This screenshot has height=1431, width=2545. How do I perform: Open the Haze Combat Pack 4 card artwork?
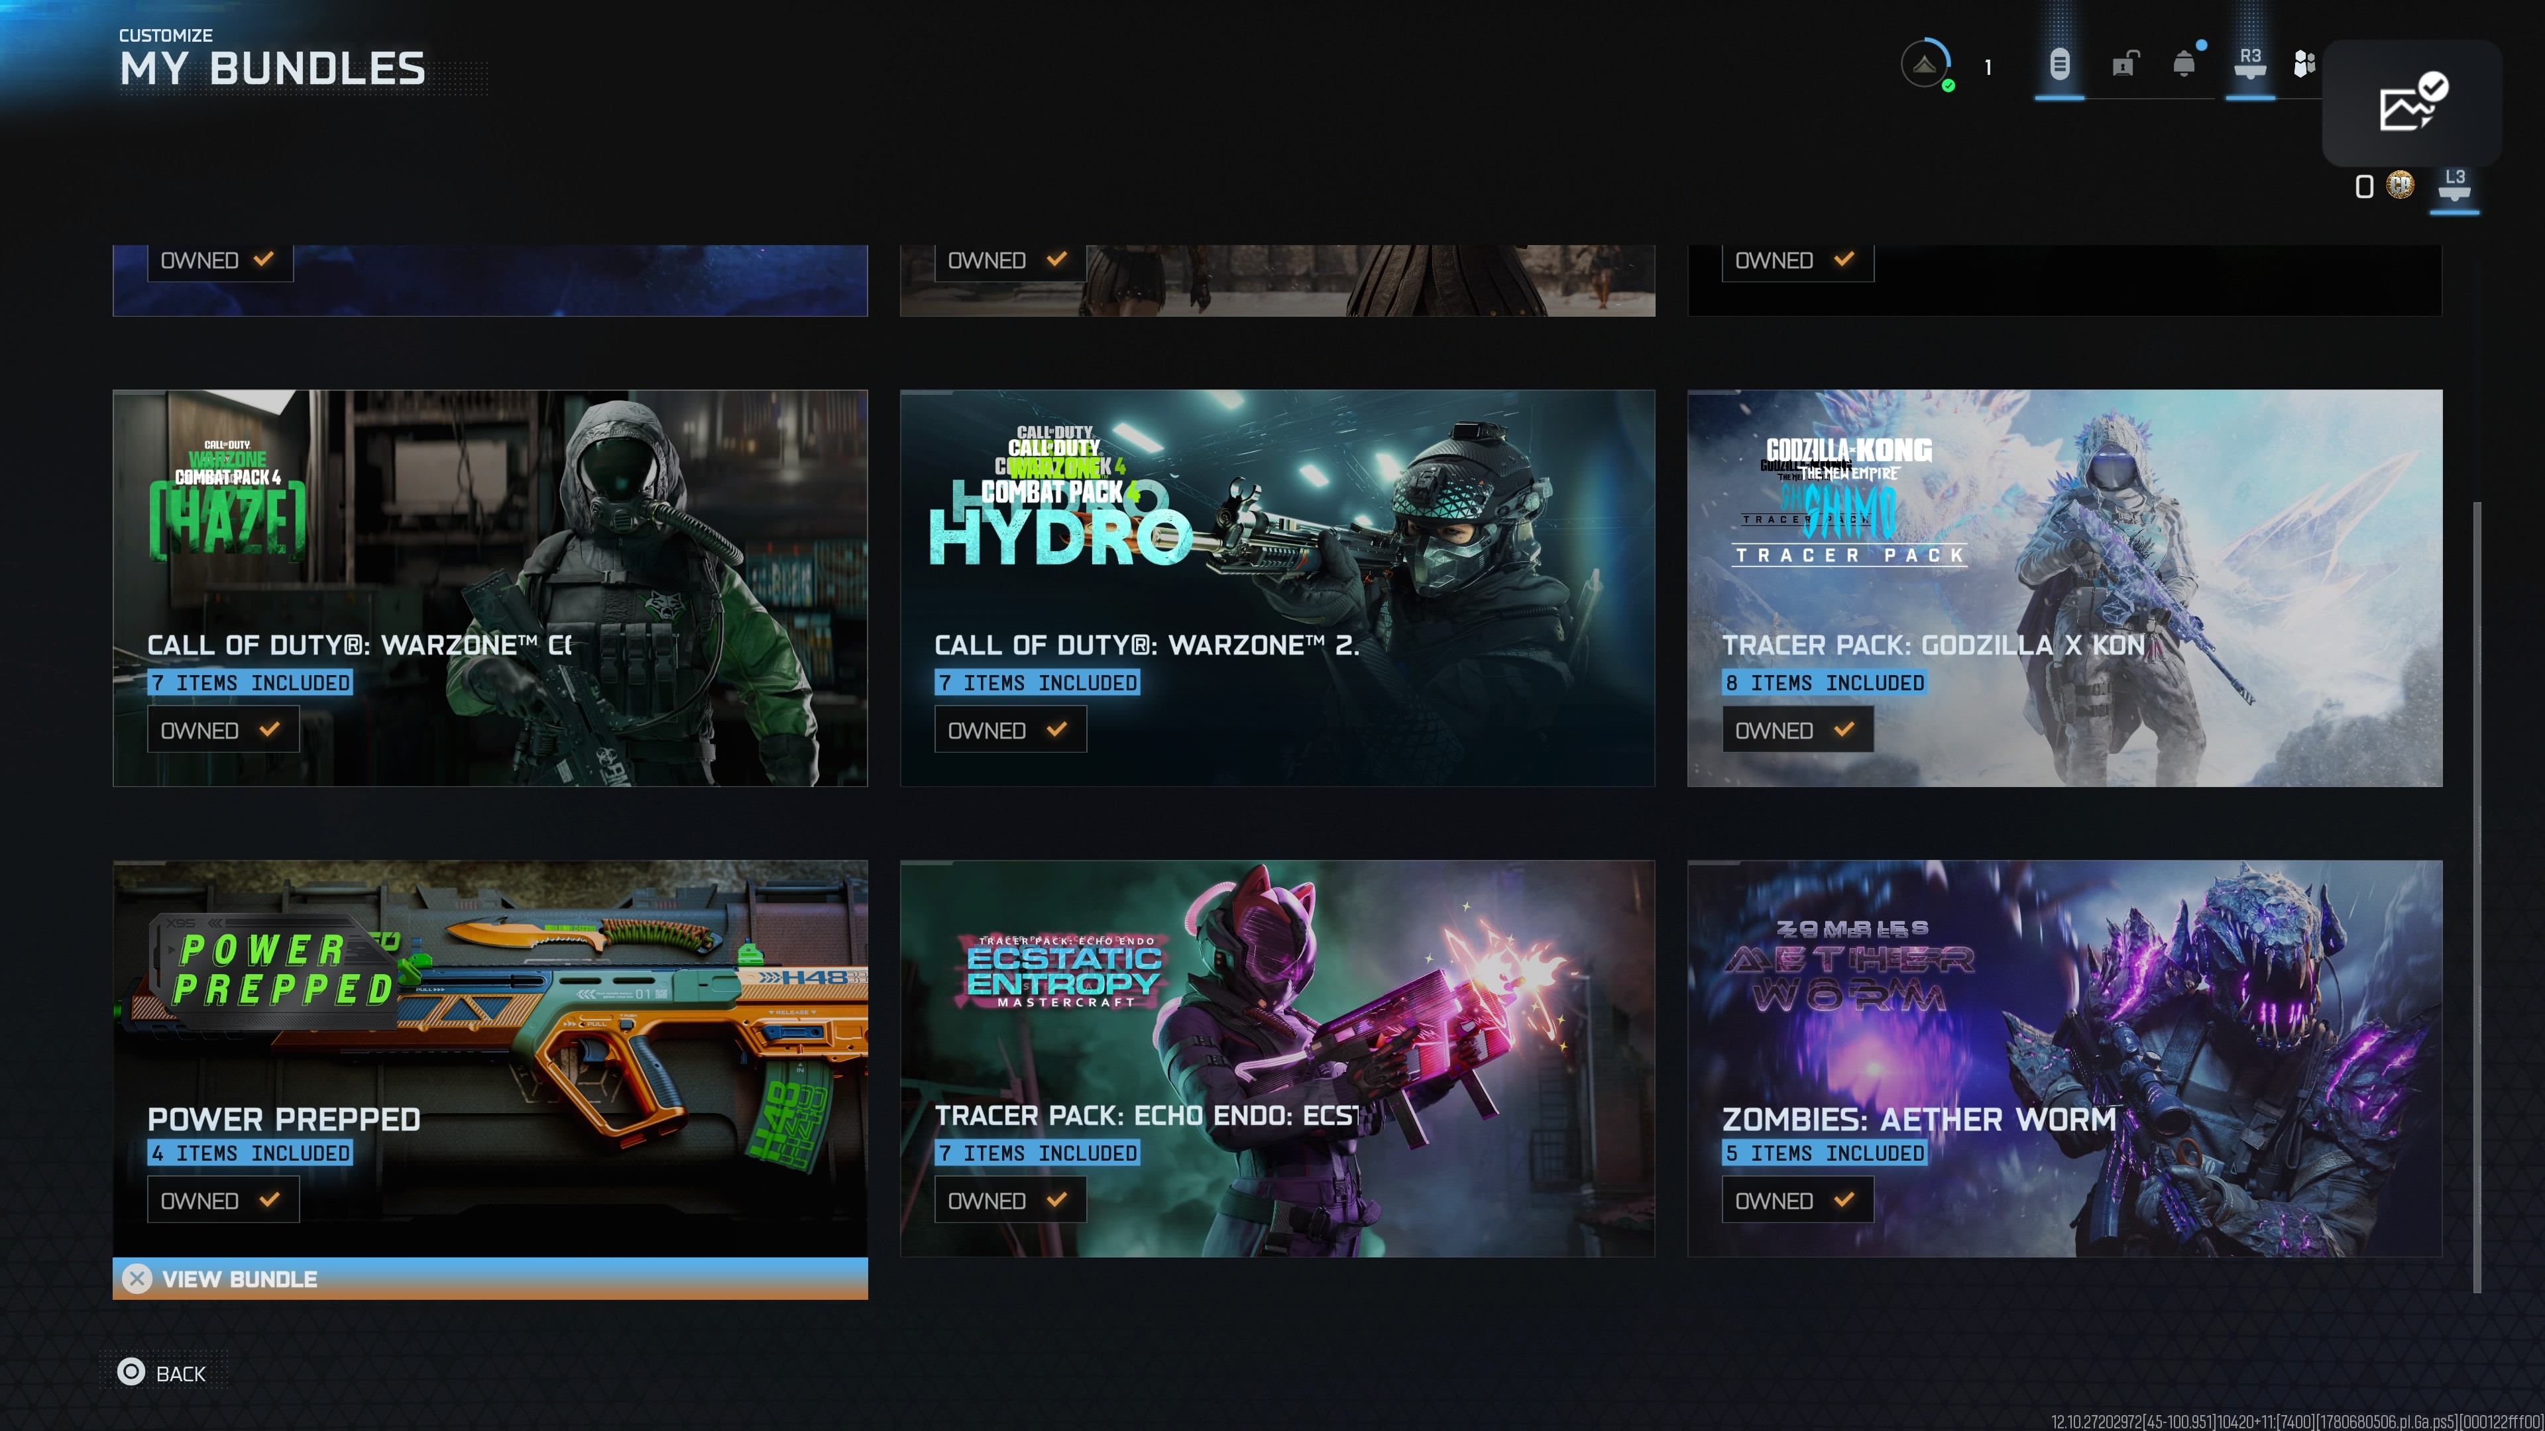pos(490,588)
